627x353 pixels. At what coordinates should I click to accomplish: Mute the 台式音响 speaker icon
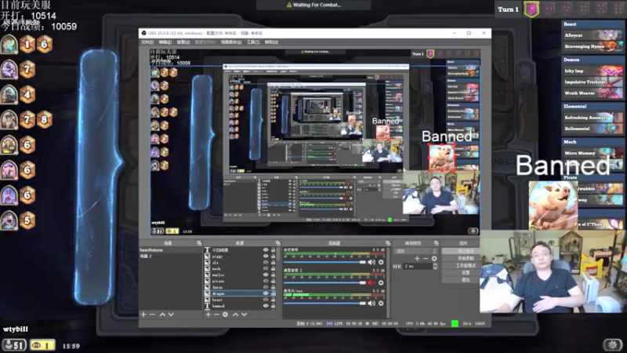tap(371, 262)
